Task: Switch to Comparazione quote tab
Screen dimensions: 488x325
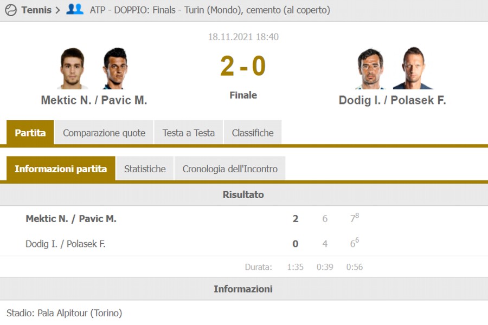Action: pyautogui.click(x=104, y=133)
